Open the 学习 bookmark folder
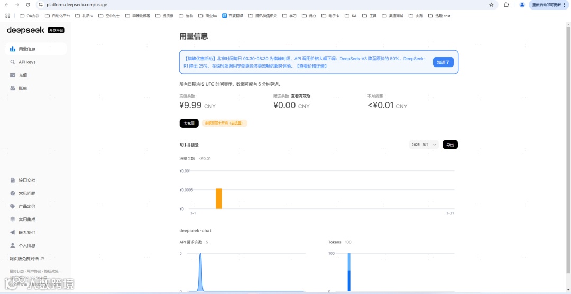571x294 pixels. (x=290, y=16)
